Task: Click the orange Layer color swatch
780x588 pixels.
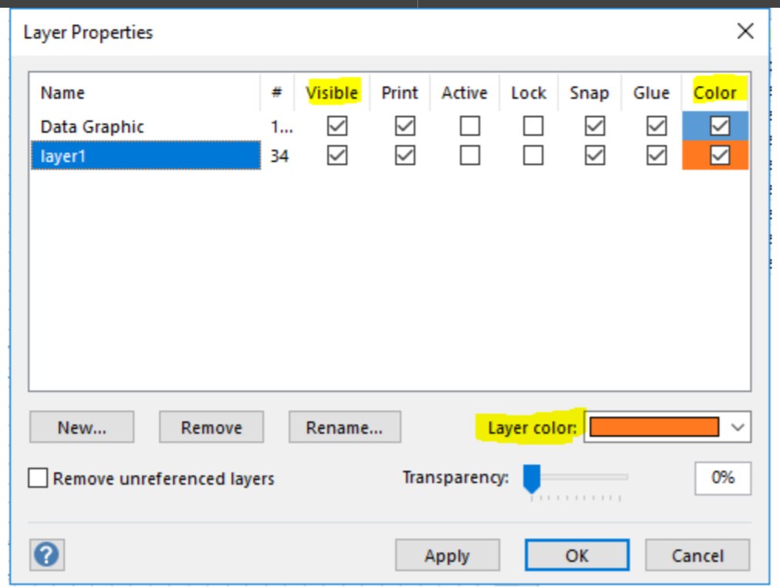Action: point(654,427)
